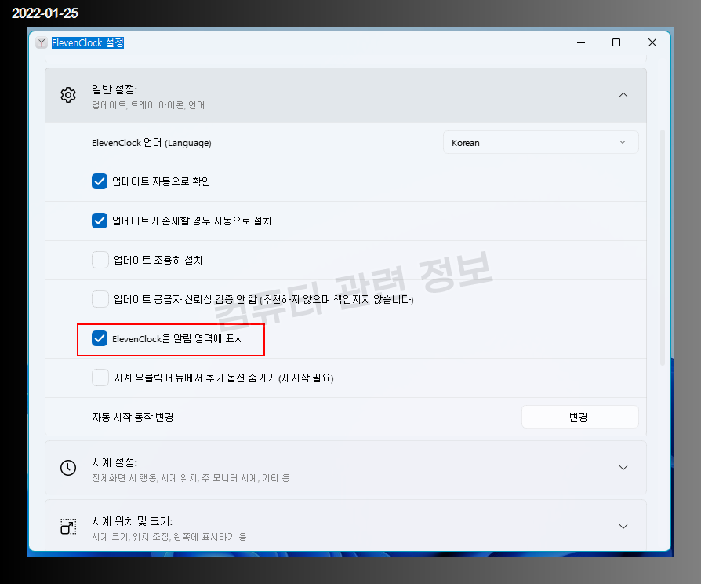
Task: Toggle 업데이트 자동으로 확인 checkbox
Action: click(x=100, y=181)
